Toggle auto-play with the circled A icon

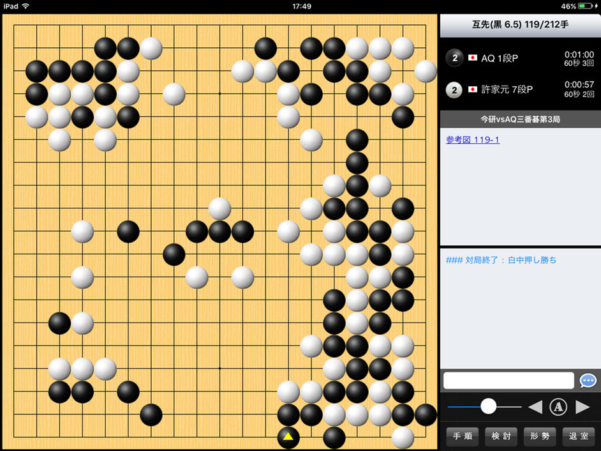pos(558,407)
